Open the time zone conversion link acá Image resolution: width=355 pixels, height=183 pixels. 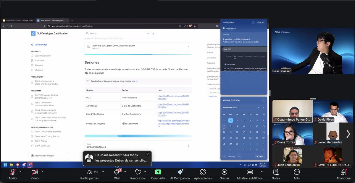coord(134,81)
